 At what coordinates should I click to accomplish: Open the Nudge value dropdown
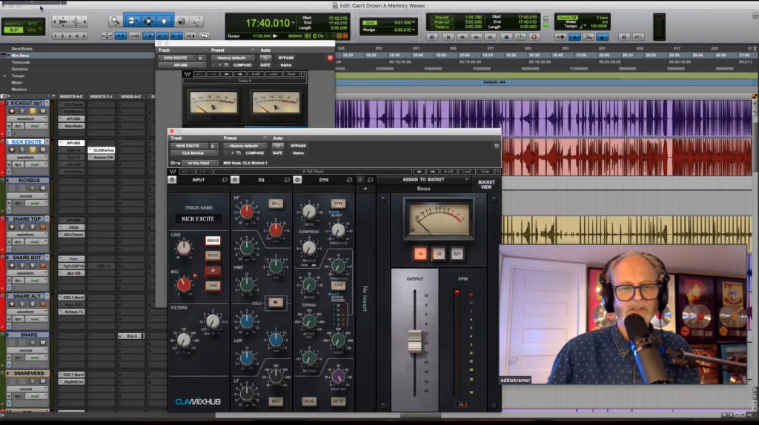(404, 30)
